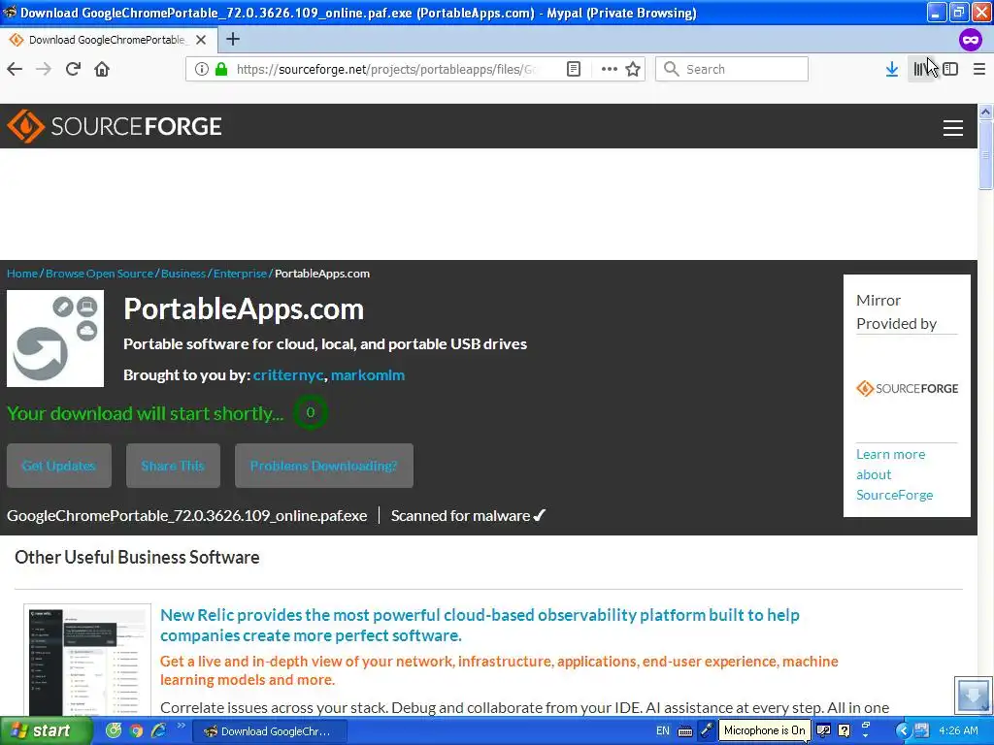Click the Share This button

click(x=173, y=466)
